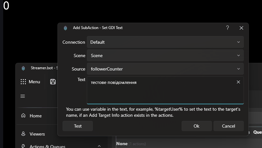Clear the Text field with X icon
This screenshot has width=262, height=148.
(x=238, y=82)
